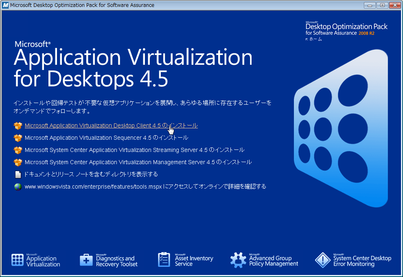Viewport: 403px width, 277px height.
Task: Install App Virtualization Management Server 4.5
Action: (138, 163)
